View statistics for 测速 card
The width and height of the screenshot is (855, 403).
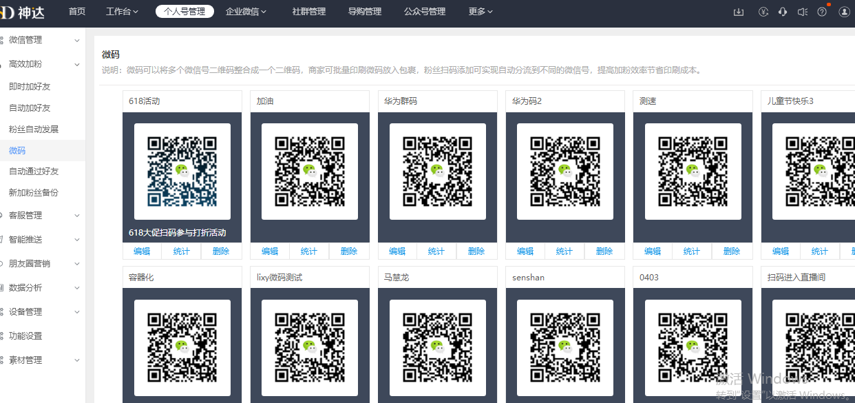[692, 251]
